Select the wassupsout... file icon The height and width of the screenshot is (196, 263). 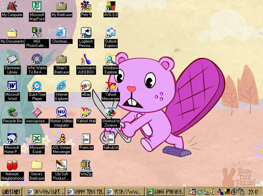[x=37, y=112]
